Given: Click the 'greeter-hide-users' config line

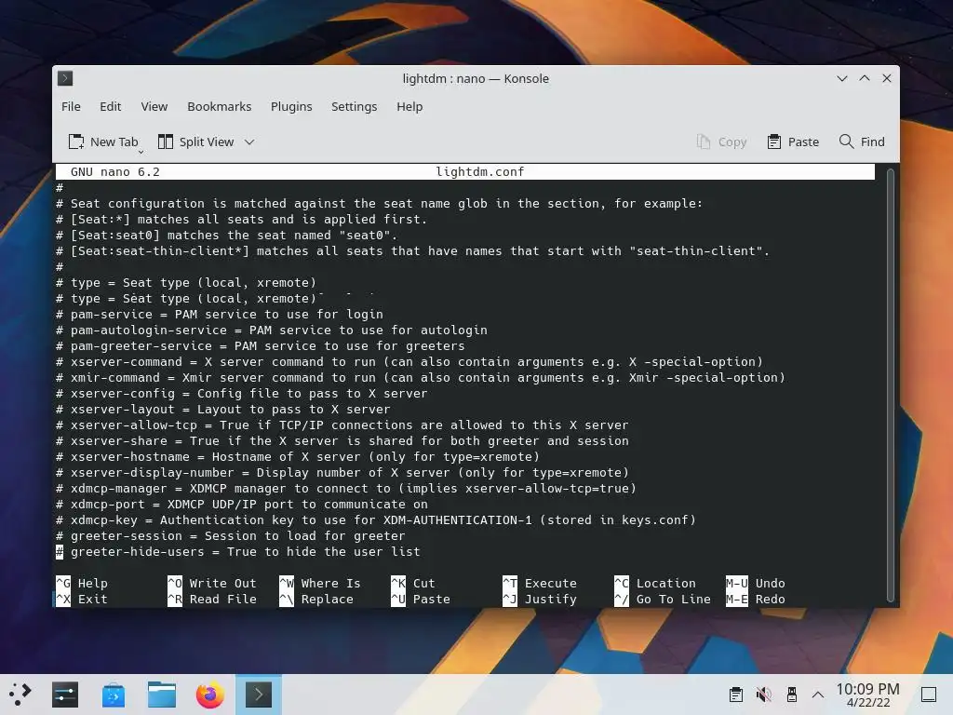Looking at the screenshot, I should tap(238, 551).
